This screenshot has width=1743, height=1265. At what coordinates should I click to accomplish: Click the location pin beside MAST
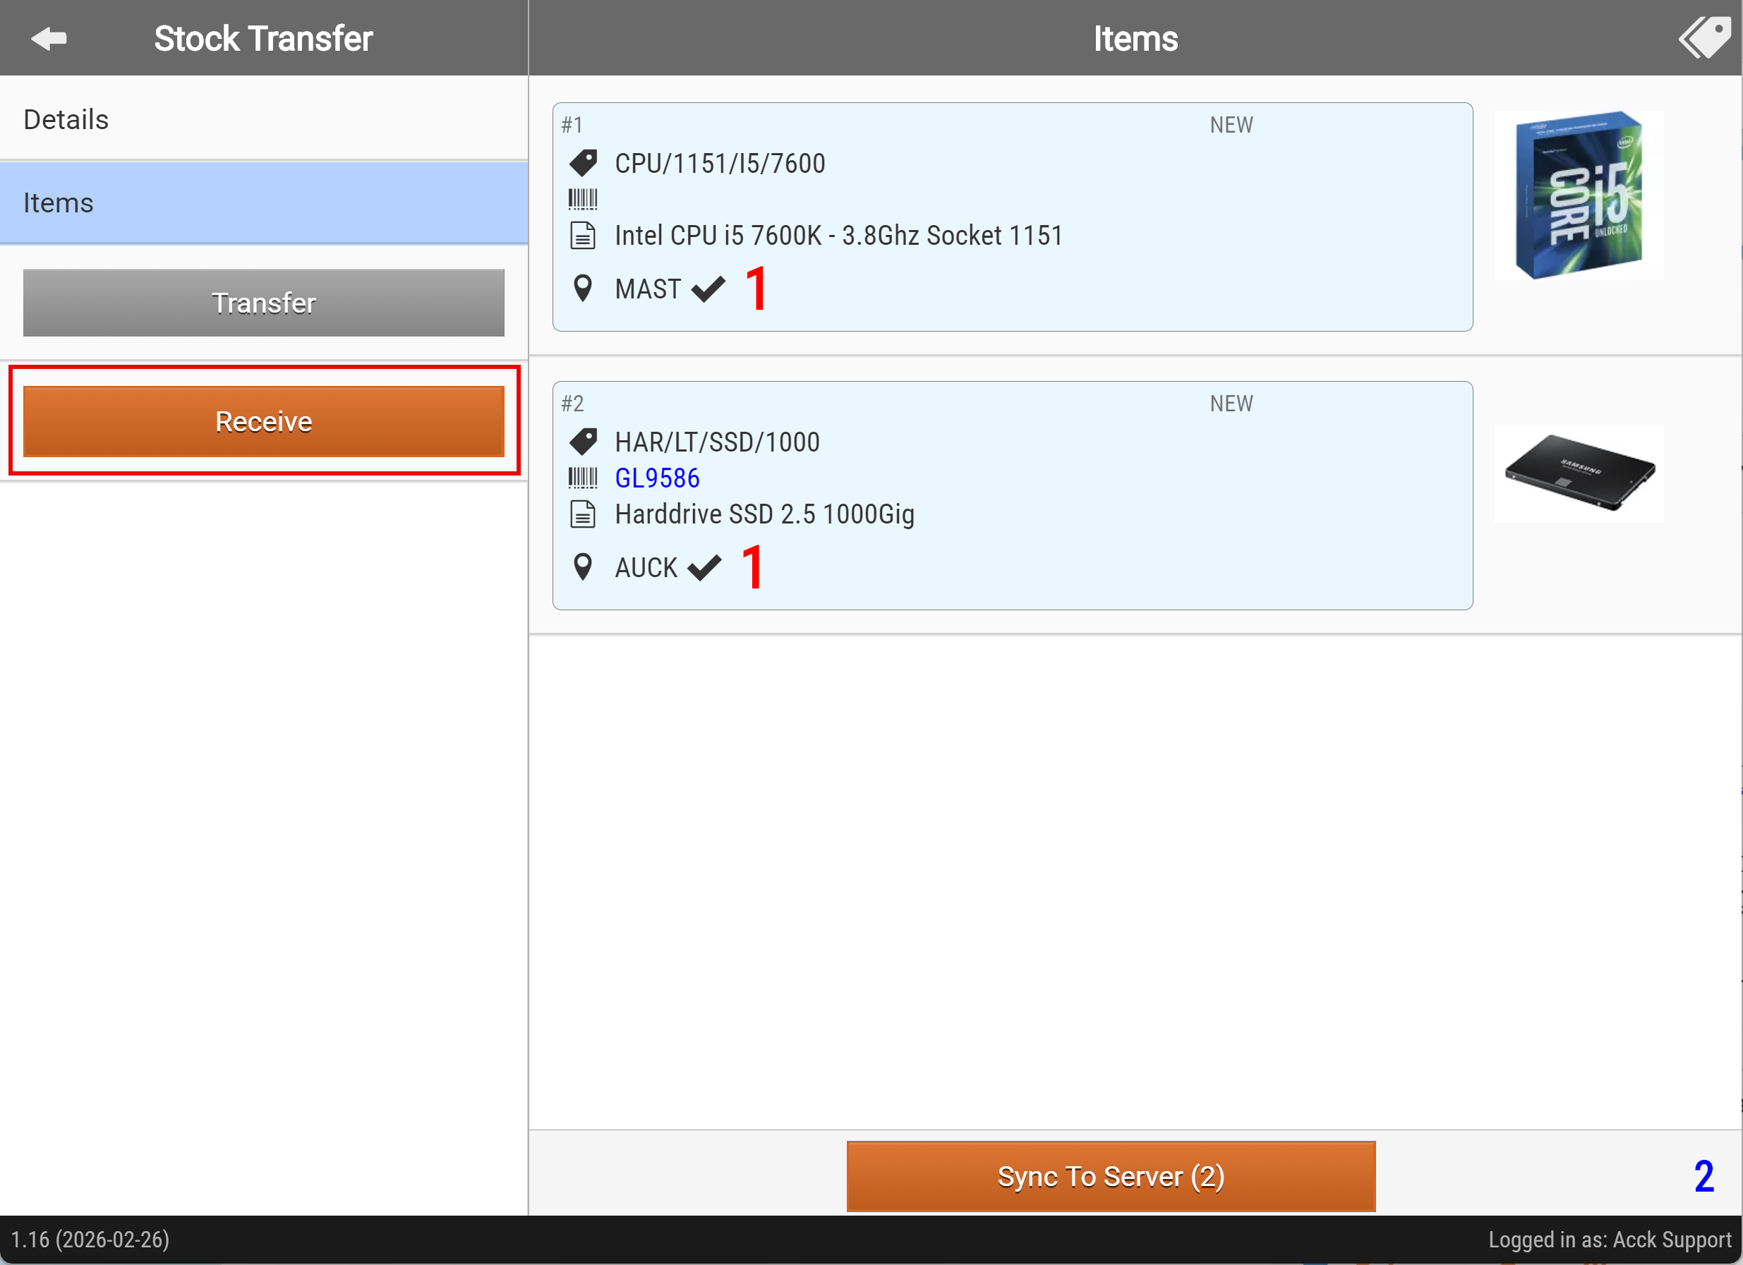coord(583,288)
